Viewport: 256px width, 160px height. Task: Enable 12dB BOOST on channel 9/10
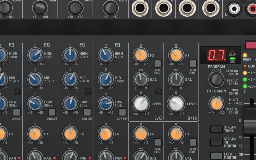coord(193,64)
